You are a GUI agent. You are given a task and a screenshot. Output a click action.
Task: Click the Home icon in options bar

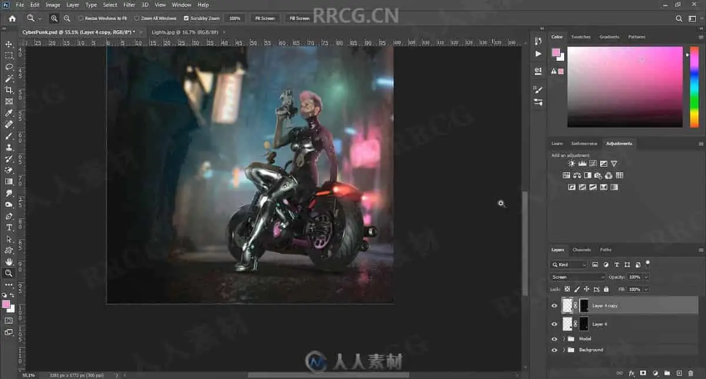coord(12,18)
